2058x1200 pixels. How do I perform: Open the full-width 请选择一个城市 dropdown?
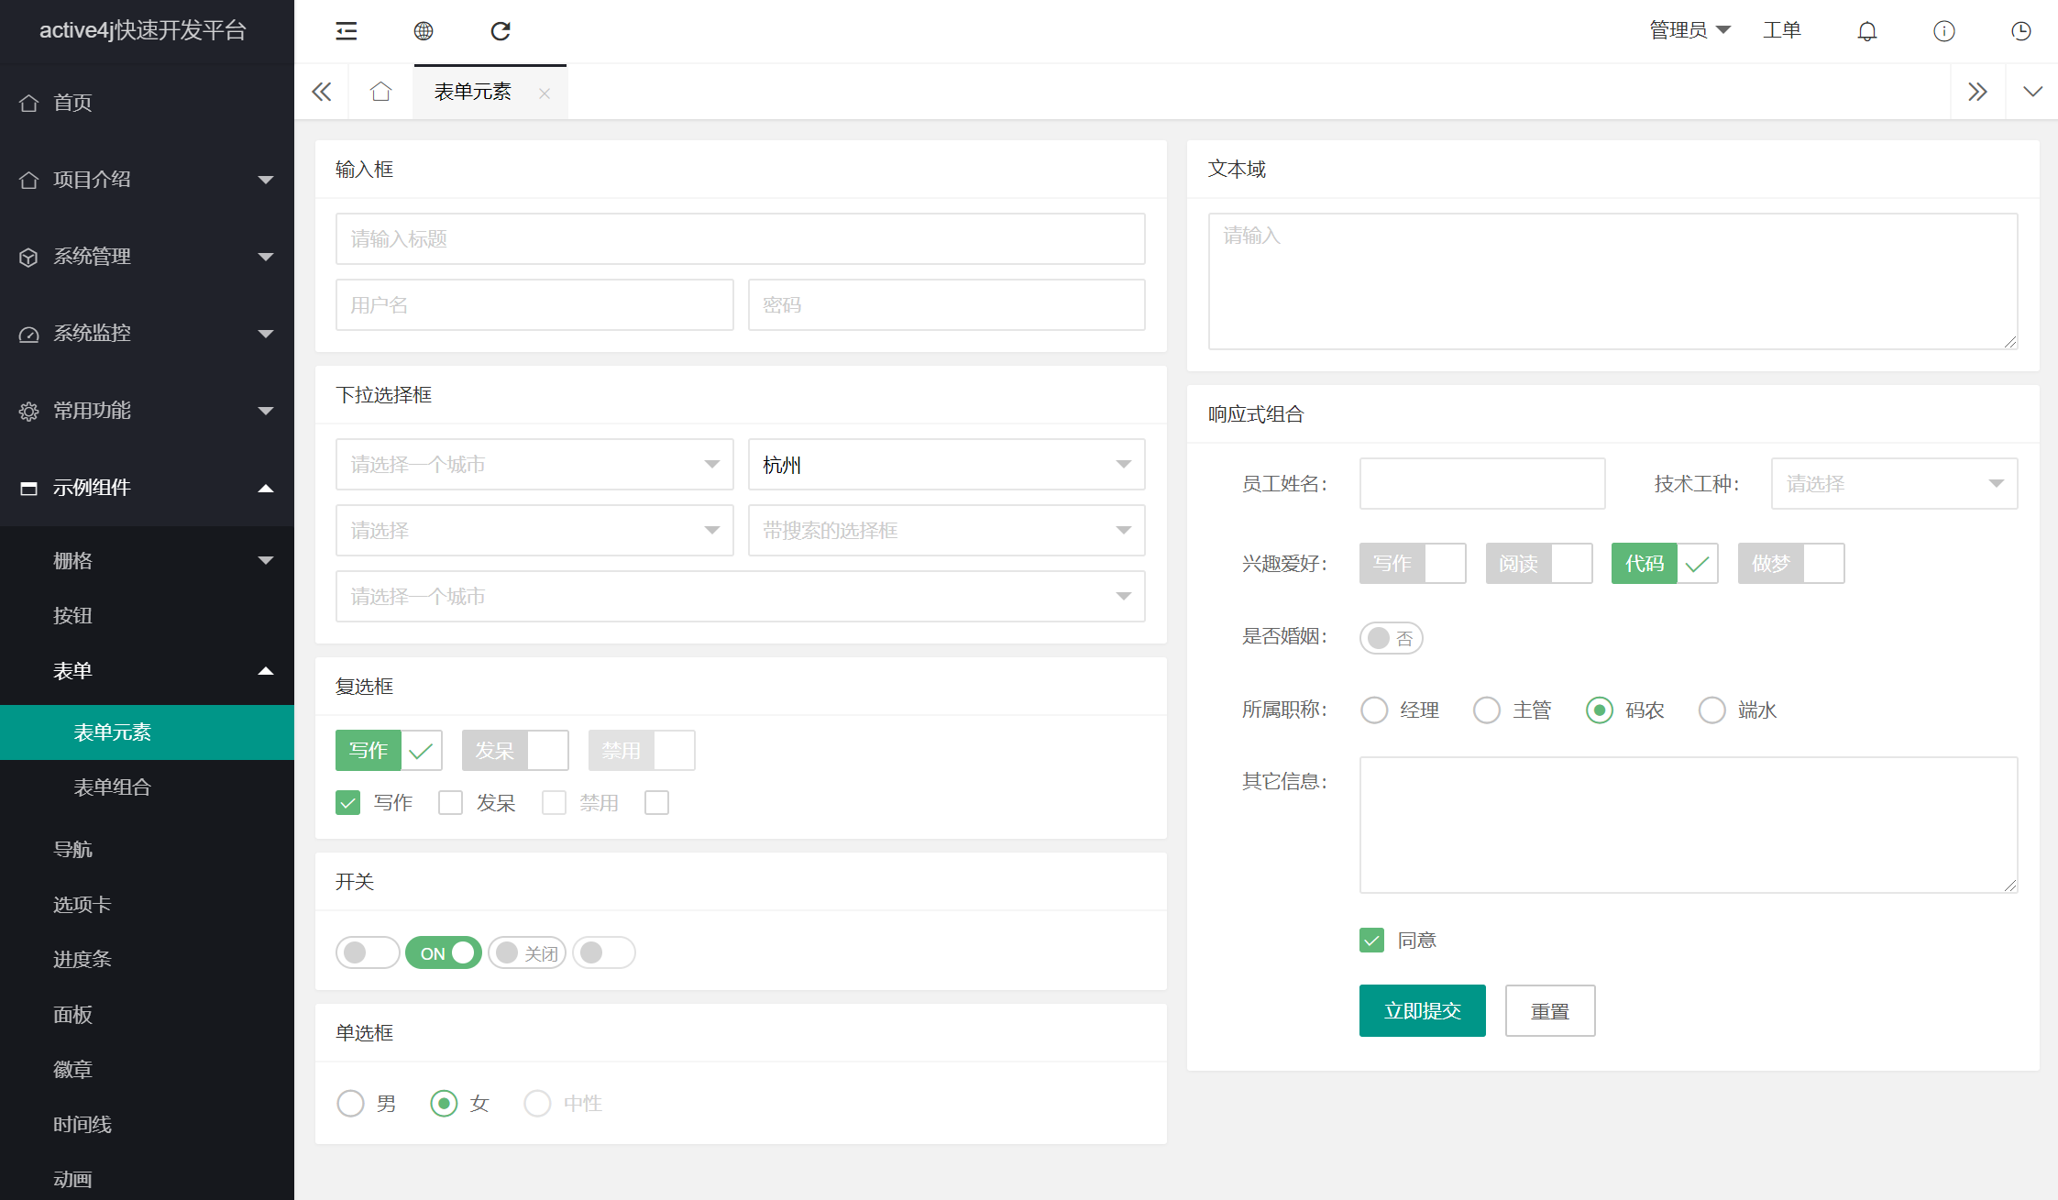pos(741,597)
